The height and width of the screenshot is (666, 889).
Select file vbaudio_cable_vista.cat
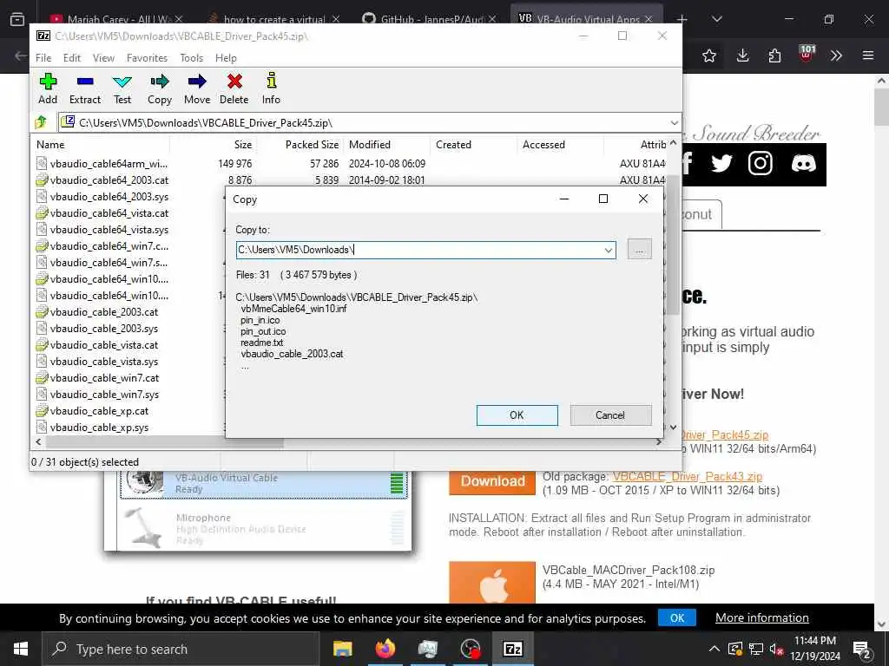[104, 345]
